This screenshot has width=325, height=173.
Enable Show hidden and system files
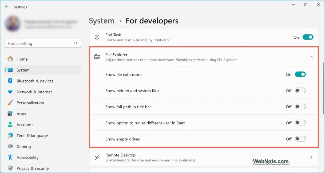[x=300, y=91]
